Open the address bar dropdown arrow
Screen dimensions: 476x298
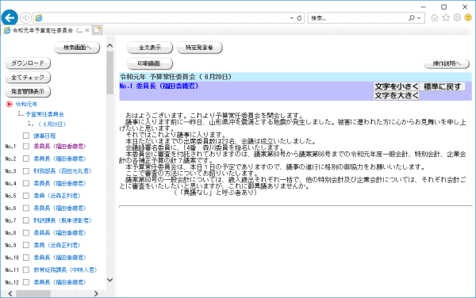click(291, 18)
